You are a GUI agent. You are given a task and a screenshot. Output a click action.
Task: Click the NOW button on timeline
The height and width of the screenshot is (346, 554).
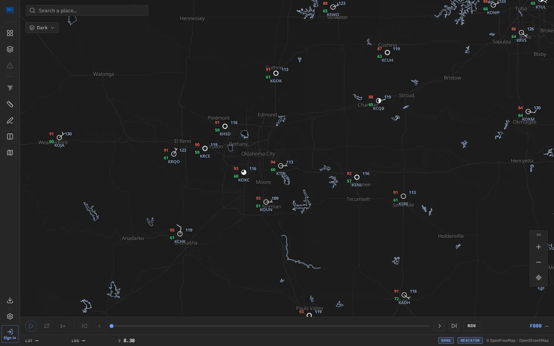tap(472, 326)
